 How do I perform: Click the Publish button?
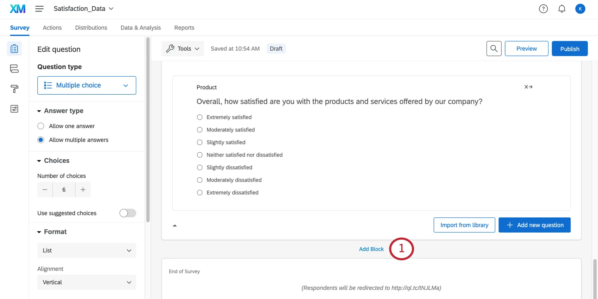pyautogui.click(x=570, y=49)
